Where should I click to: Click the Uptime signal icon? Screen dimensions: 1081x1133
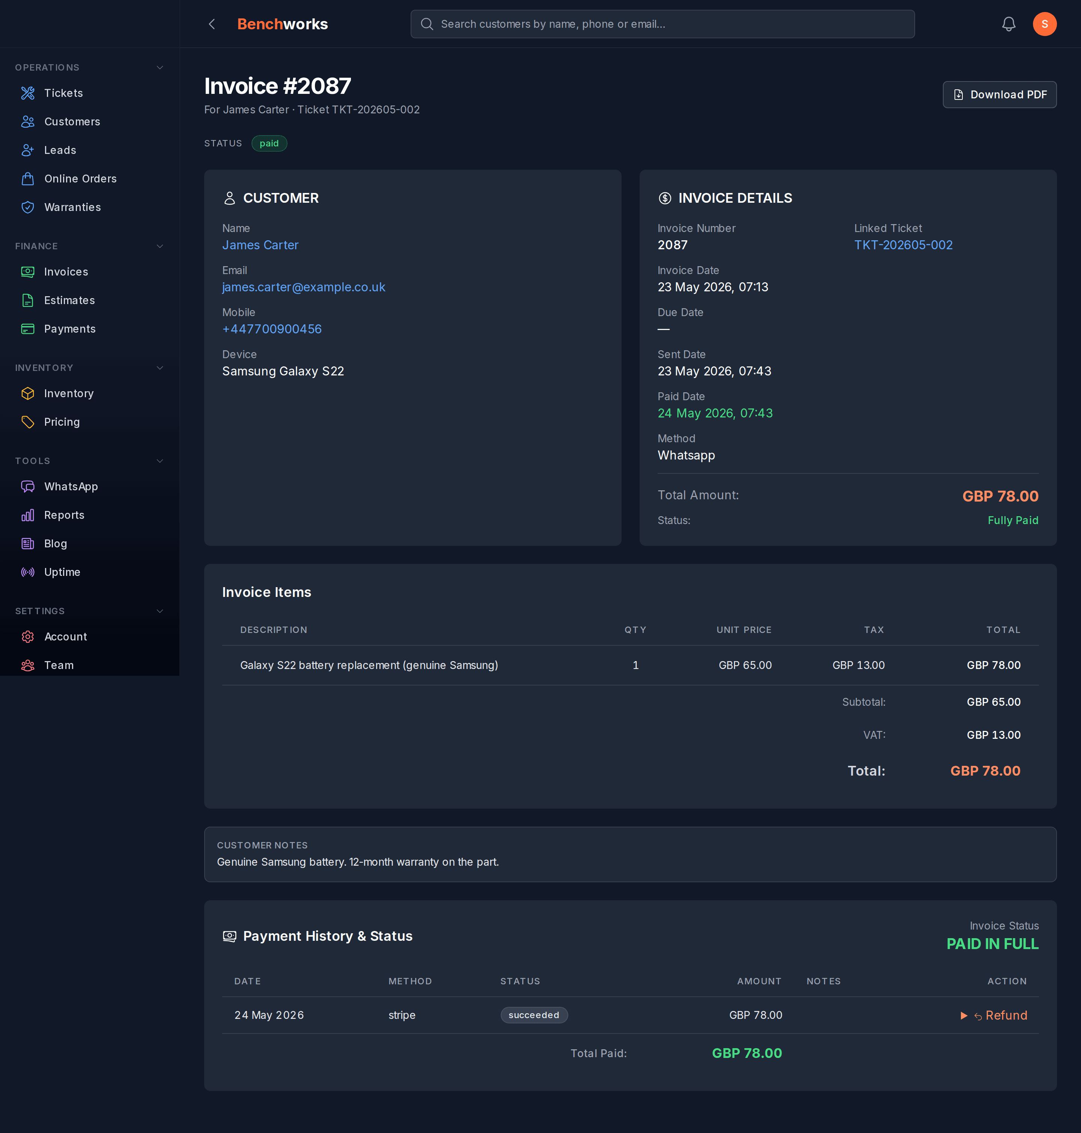(x=28, y=572)
